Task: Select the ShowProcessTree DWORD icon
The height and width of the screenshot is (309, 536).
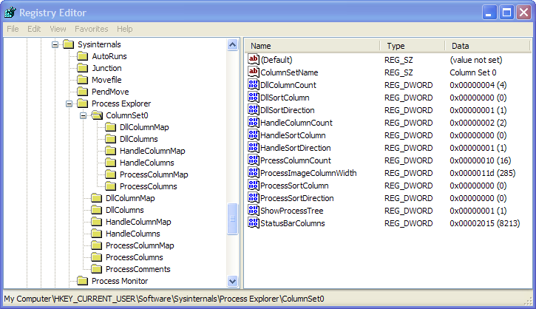Action: 254,211
